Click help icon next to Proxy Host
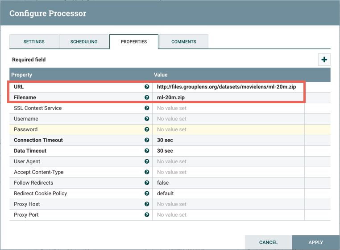Viewport: 340px width, 250px height. [147, 204]
